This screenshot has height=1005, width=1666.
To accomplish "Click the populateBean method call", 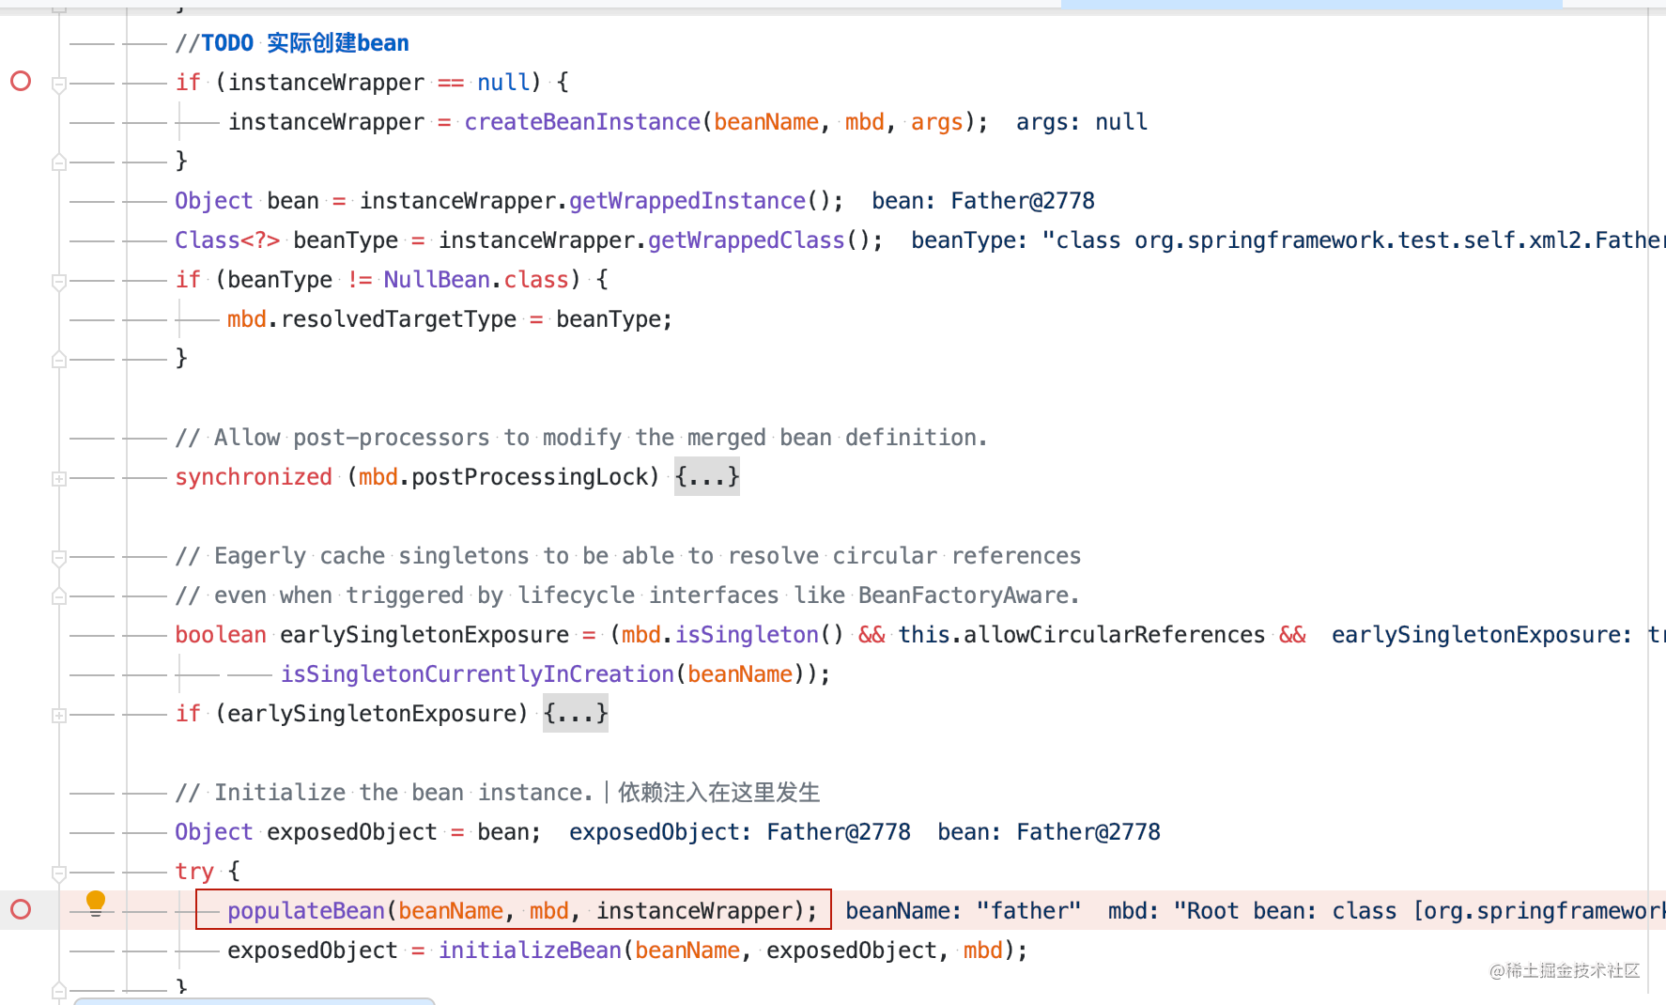I will (x=306, y=911).
